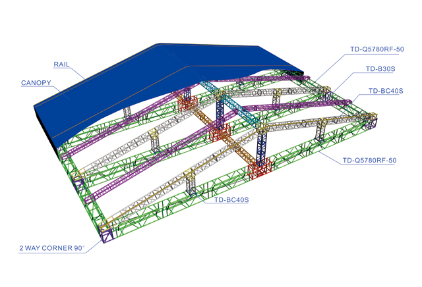This screenshot has height=287, width=422.
Task: Select the CANOPY label text
Action: [x=35, y=84]
